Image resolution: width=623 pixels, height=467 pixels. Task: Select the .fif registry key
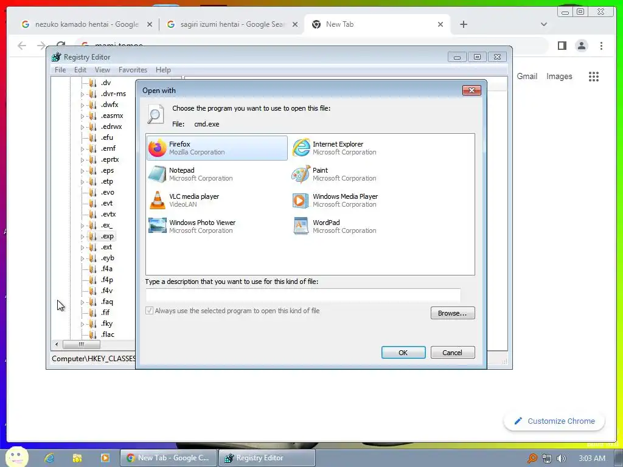(x=105, y=313)
